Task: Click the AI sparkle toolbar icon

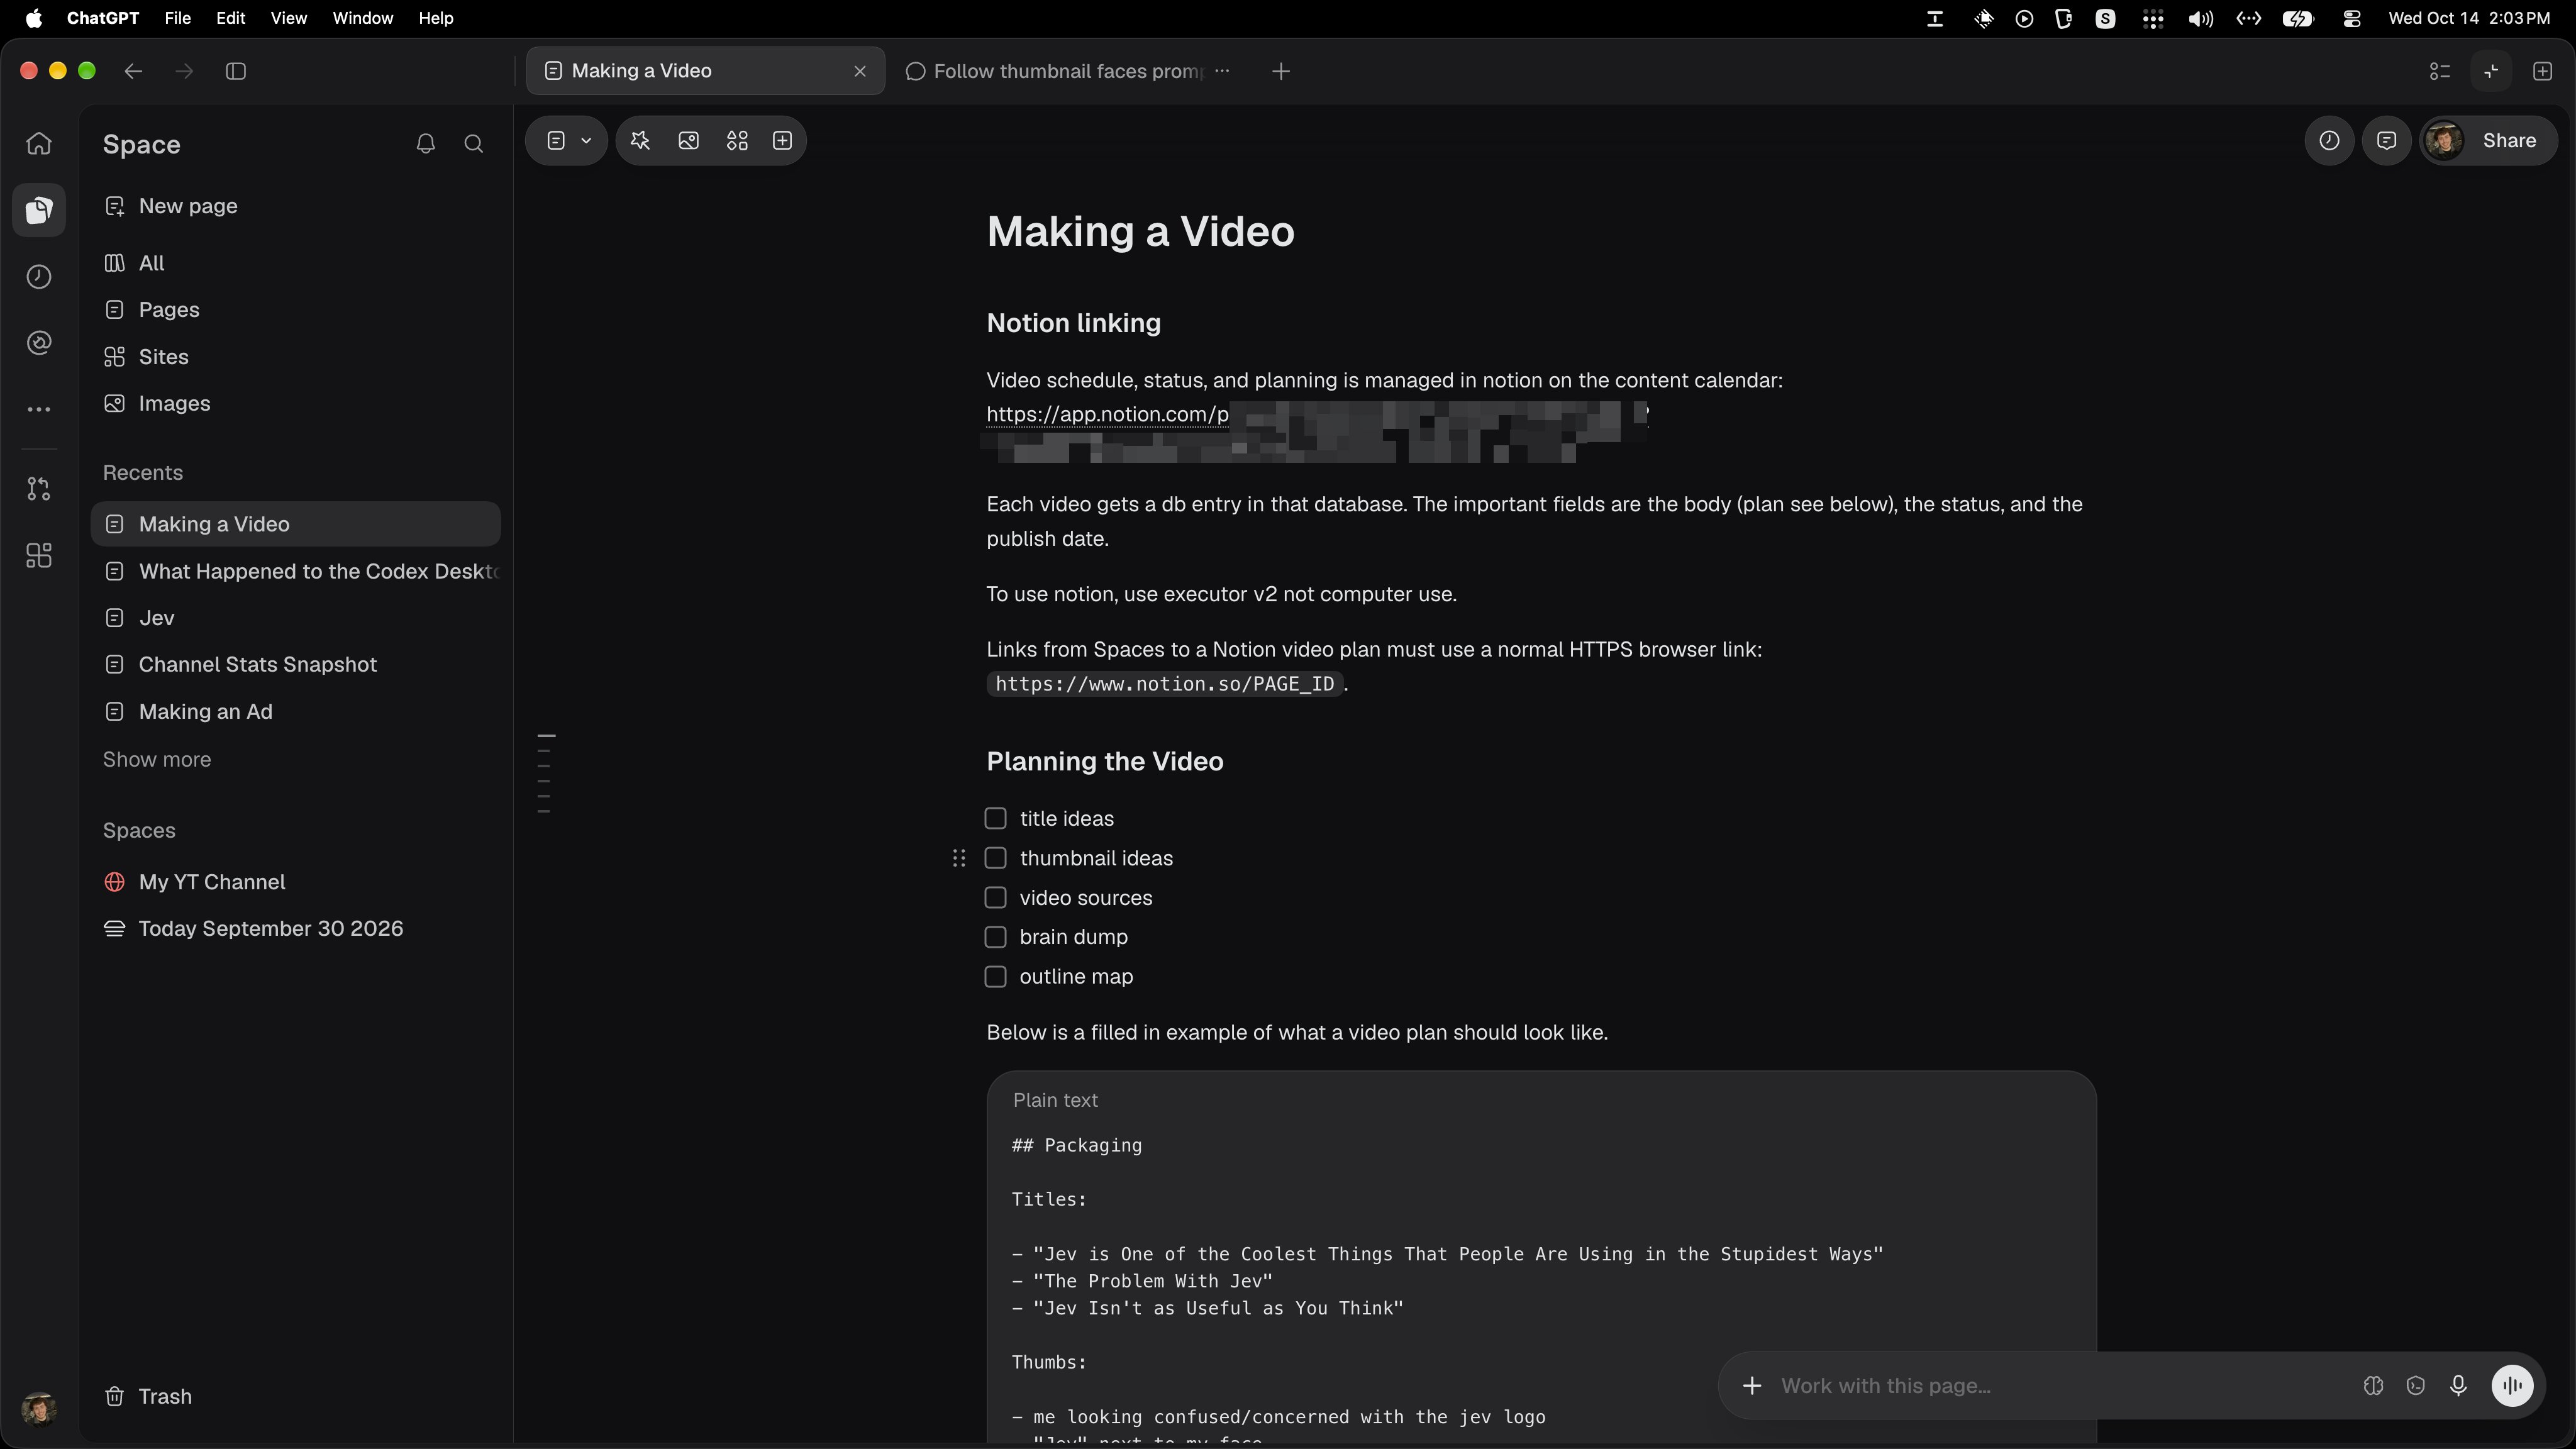Action: (x=640, y=140)
